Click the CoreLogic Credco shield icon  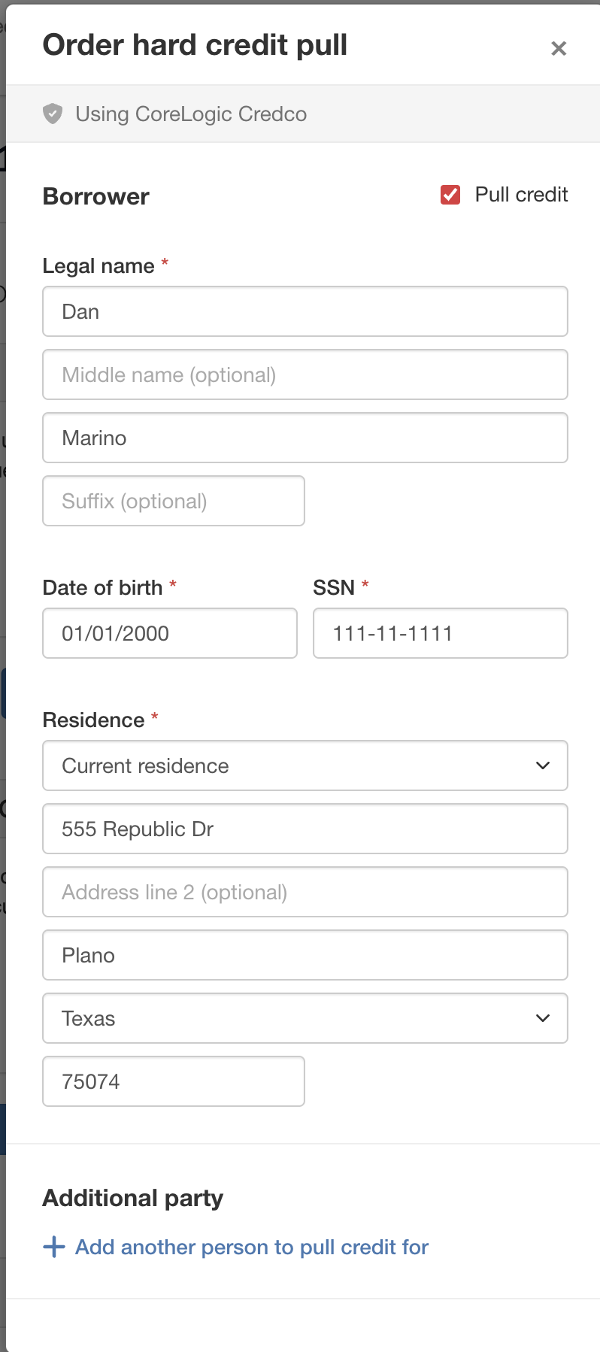pyautogui.click(x=53, y=114)
